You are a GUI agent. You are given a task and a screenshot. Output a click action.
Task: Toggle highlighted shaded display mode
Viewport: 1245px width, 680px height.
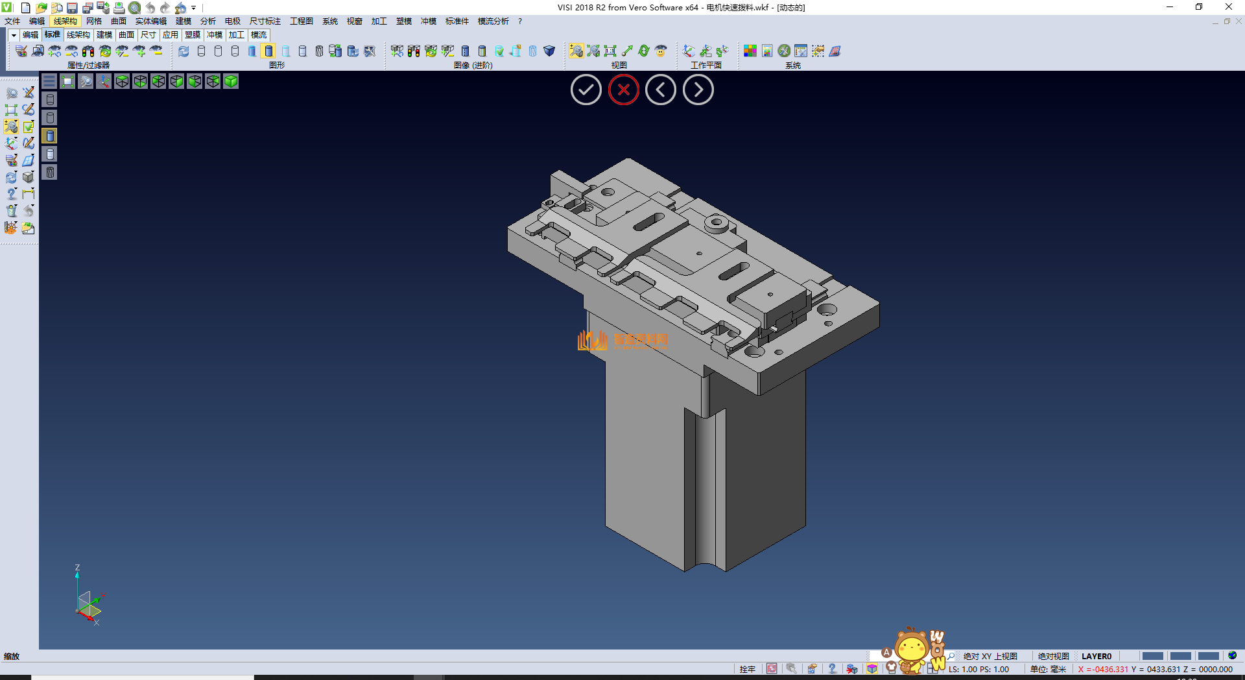pyautogui.click(x=268, y=51)
